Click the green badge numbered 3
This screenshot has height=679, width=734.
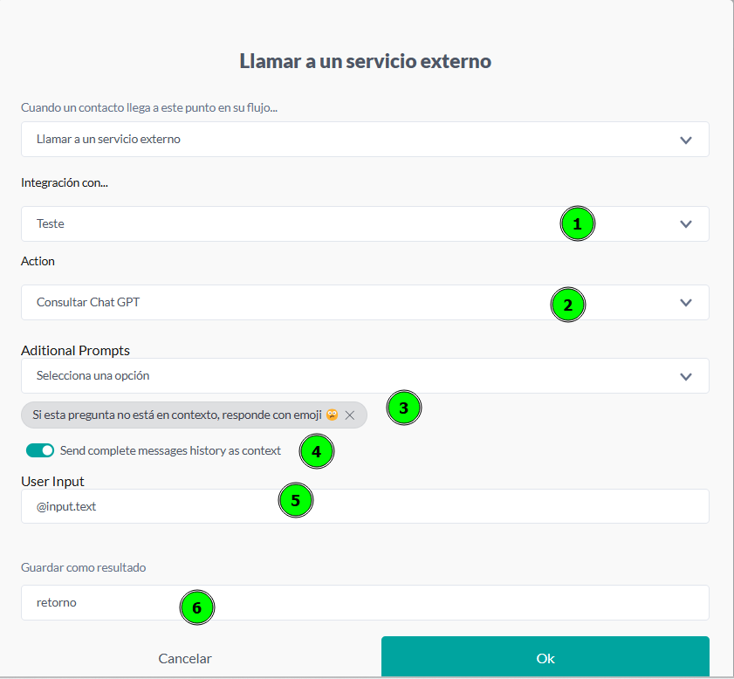[x=403, y=408]
